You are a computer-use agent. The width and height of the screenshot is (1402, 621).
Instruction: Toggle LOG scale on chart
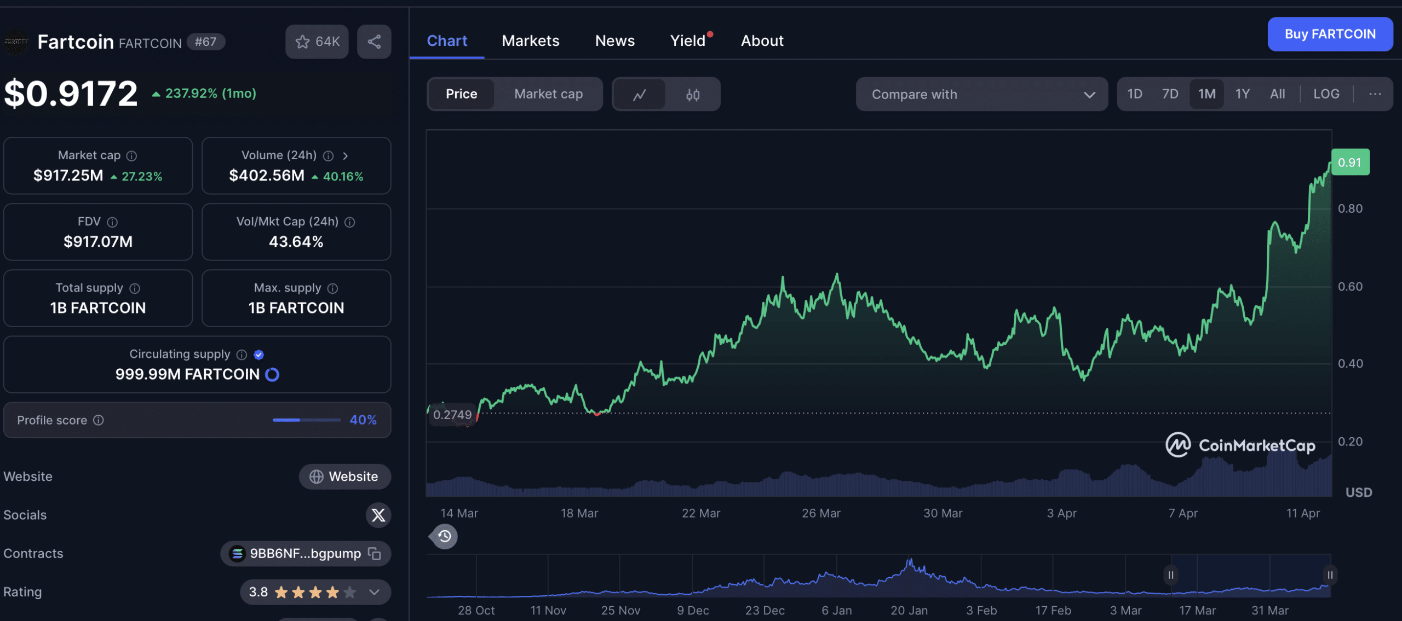point(1326,94)
